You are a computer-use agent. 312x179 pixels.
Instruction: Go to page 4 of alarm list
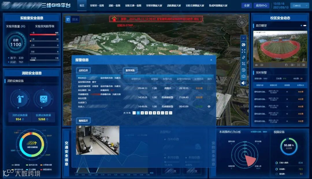pos(150,113)
